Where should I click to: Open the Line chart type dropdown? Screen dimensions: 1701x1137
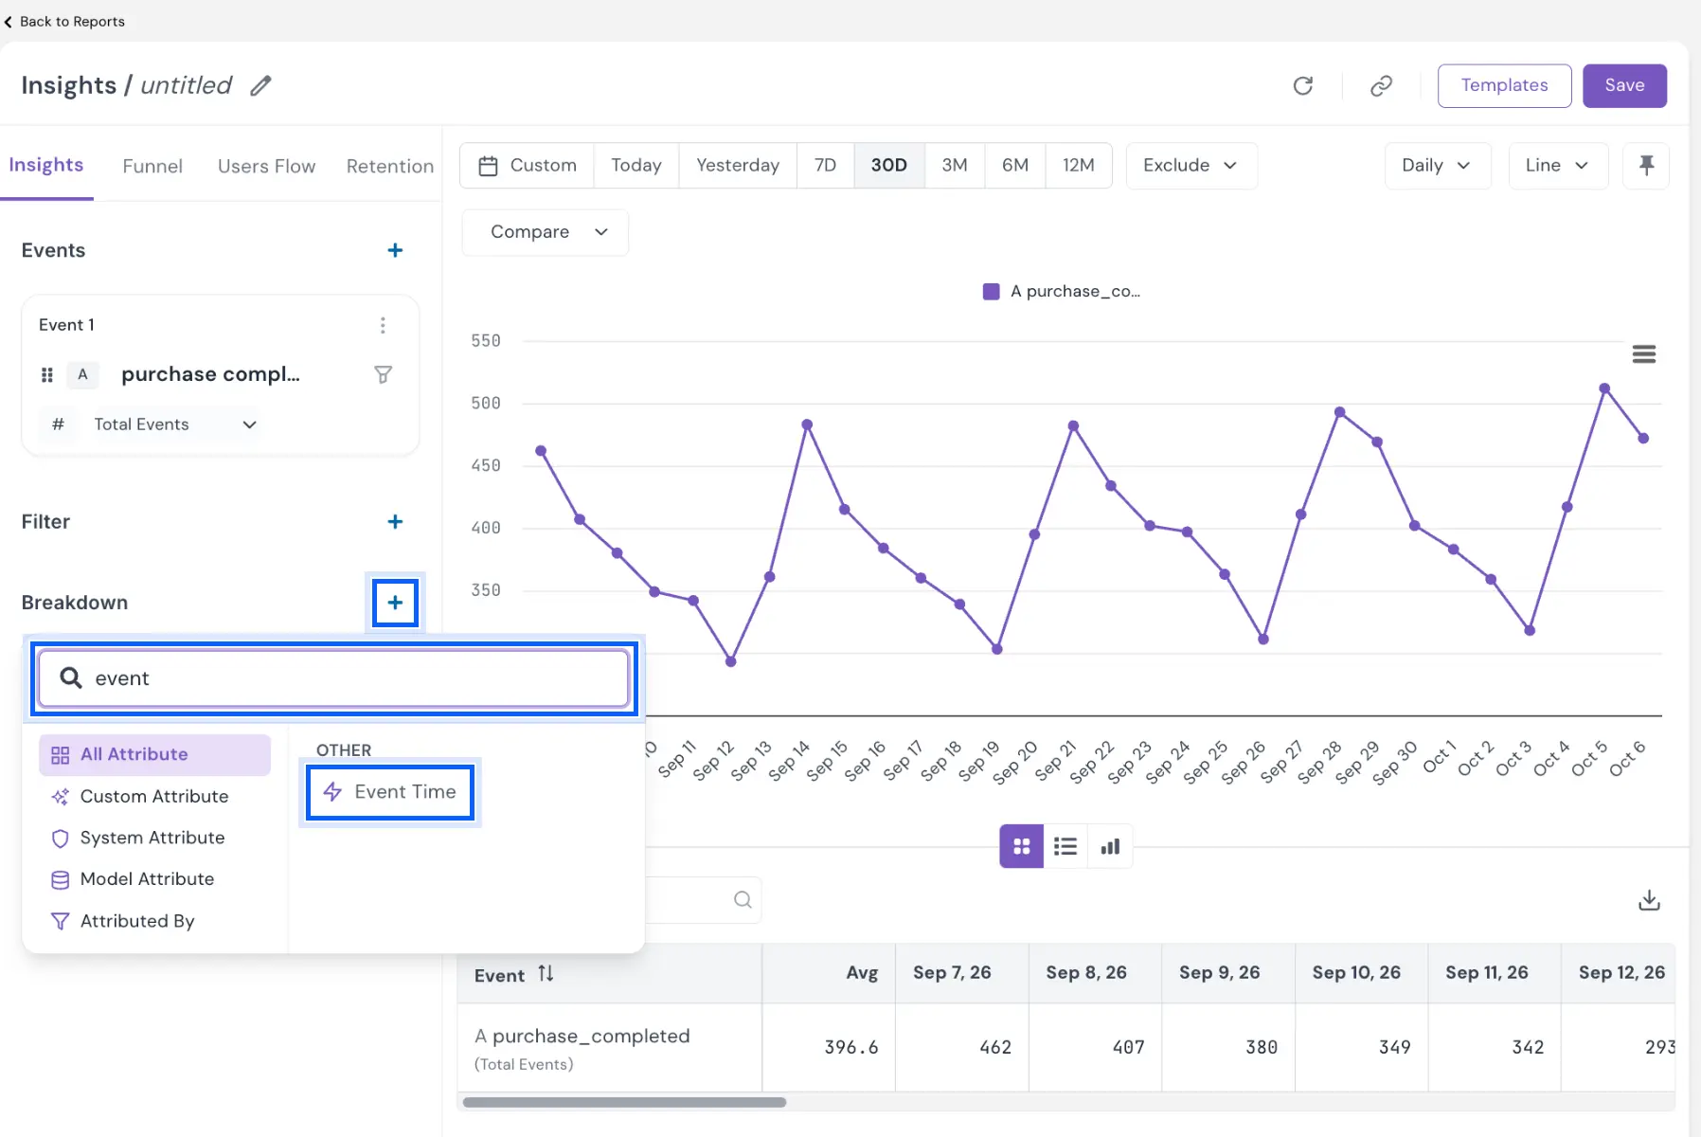pos(1557,166)
